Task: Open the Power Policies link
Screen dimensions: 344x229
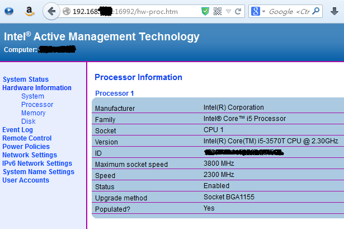Action: point(26,147)
